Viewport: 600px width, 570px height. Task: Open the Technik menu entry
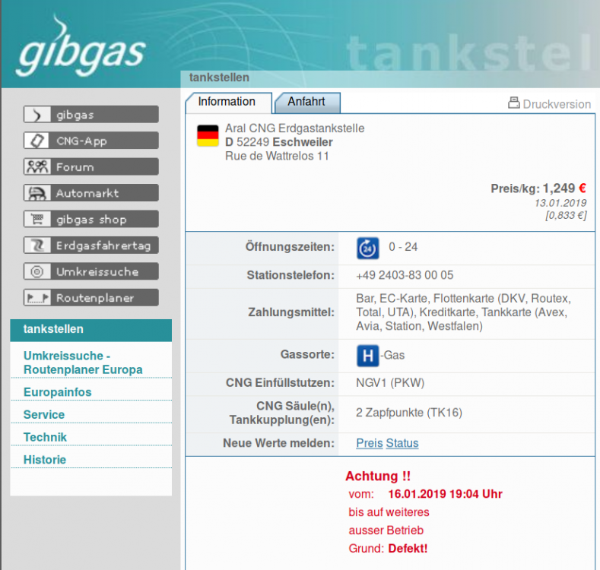45,437
